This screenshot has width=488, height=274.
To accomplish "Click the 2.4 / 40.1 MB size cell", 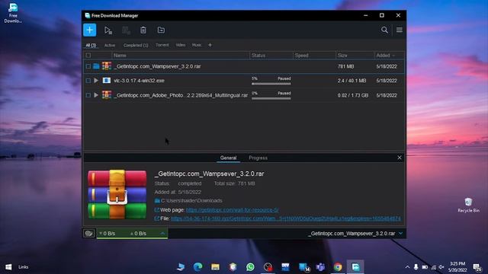I will click(x=352, y=81).
